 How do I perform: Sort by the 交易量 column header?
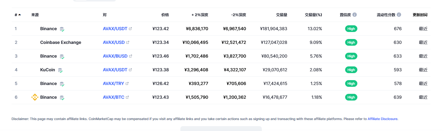pos(281,15)
